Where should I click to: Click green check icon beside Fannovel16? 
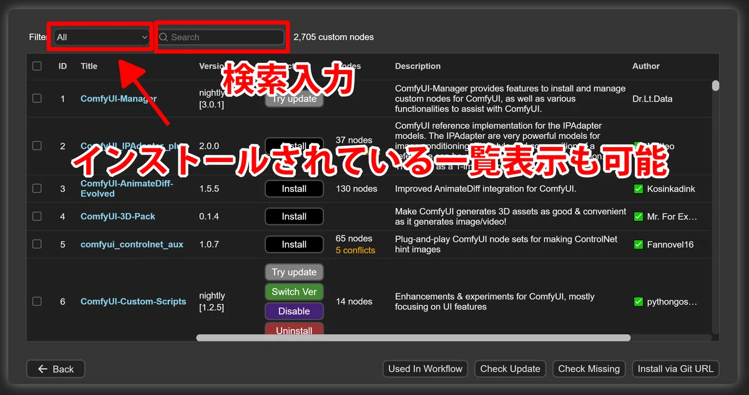click(638, 244)
